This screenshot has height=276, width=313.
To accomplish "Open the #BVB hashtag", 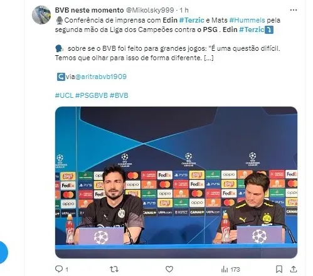I will click(119, 95).
